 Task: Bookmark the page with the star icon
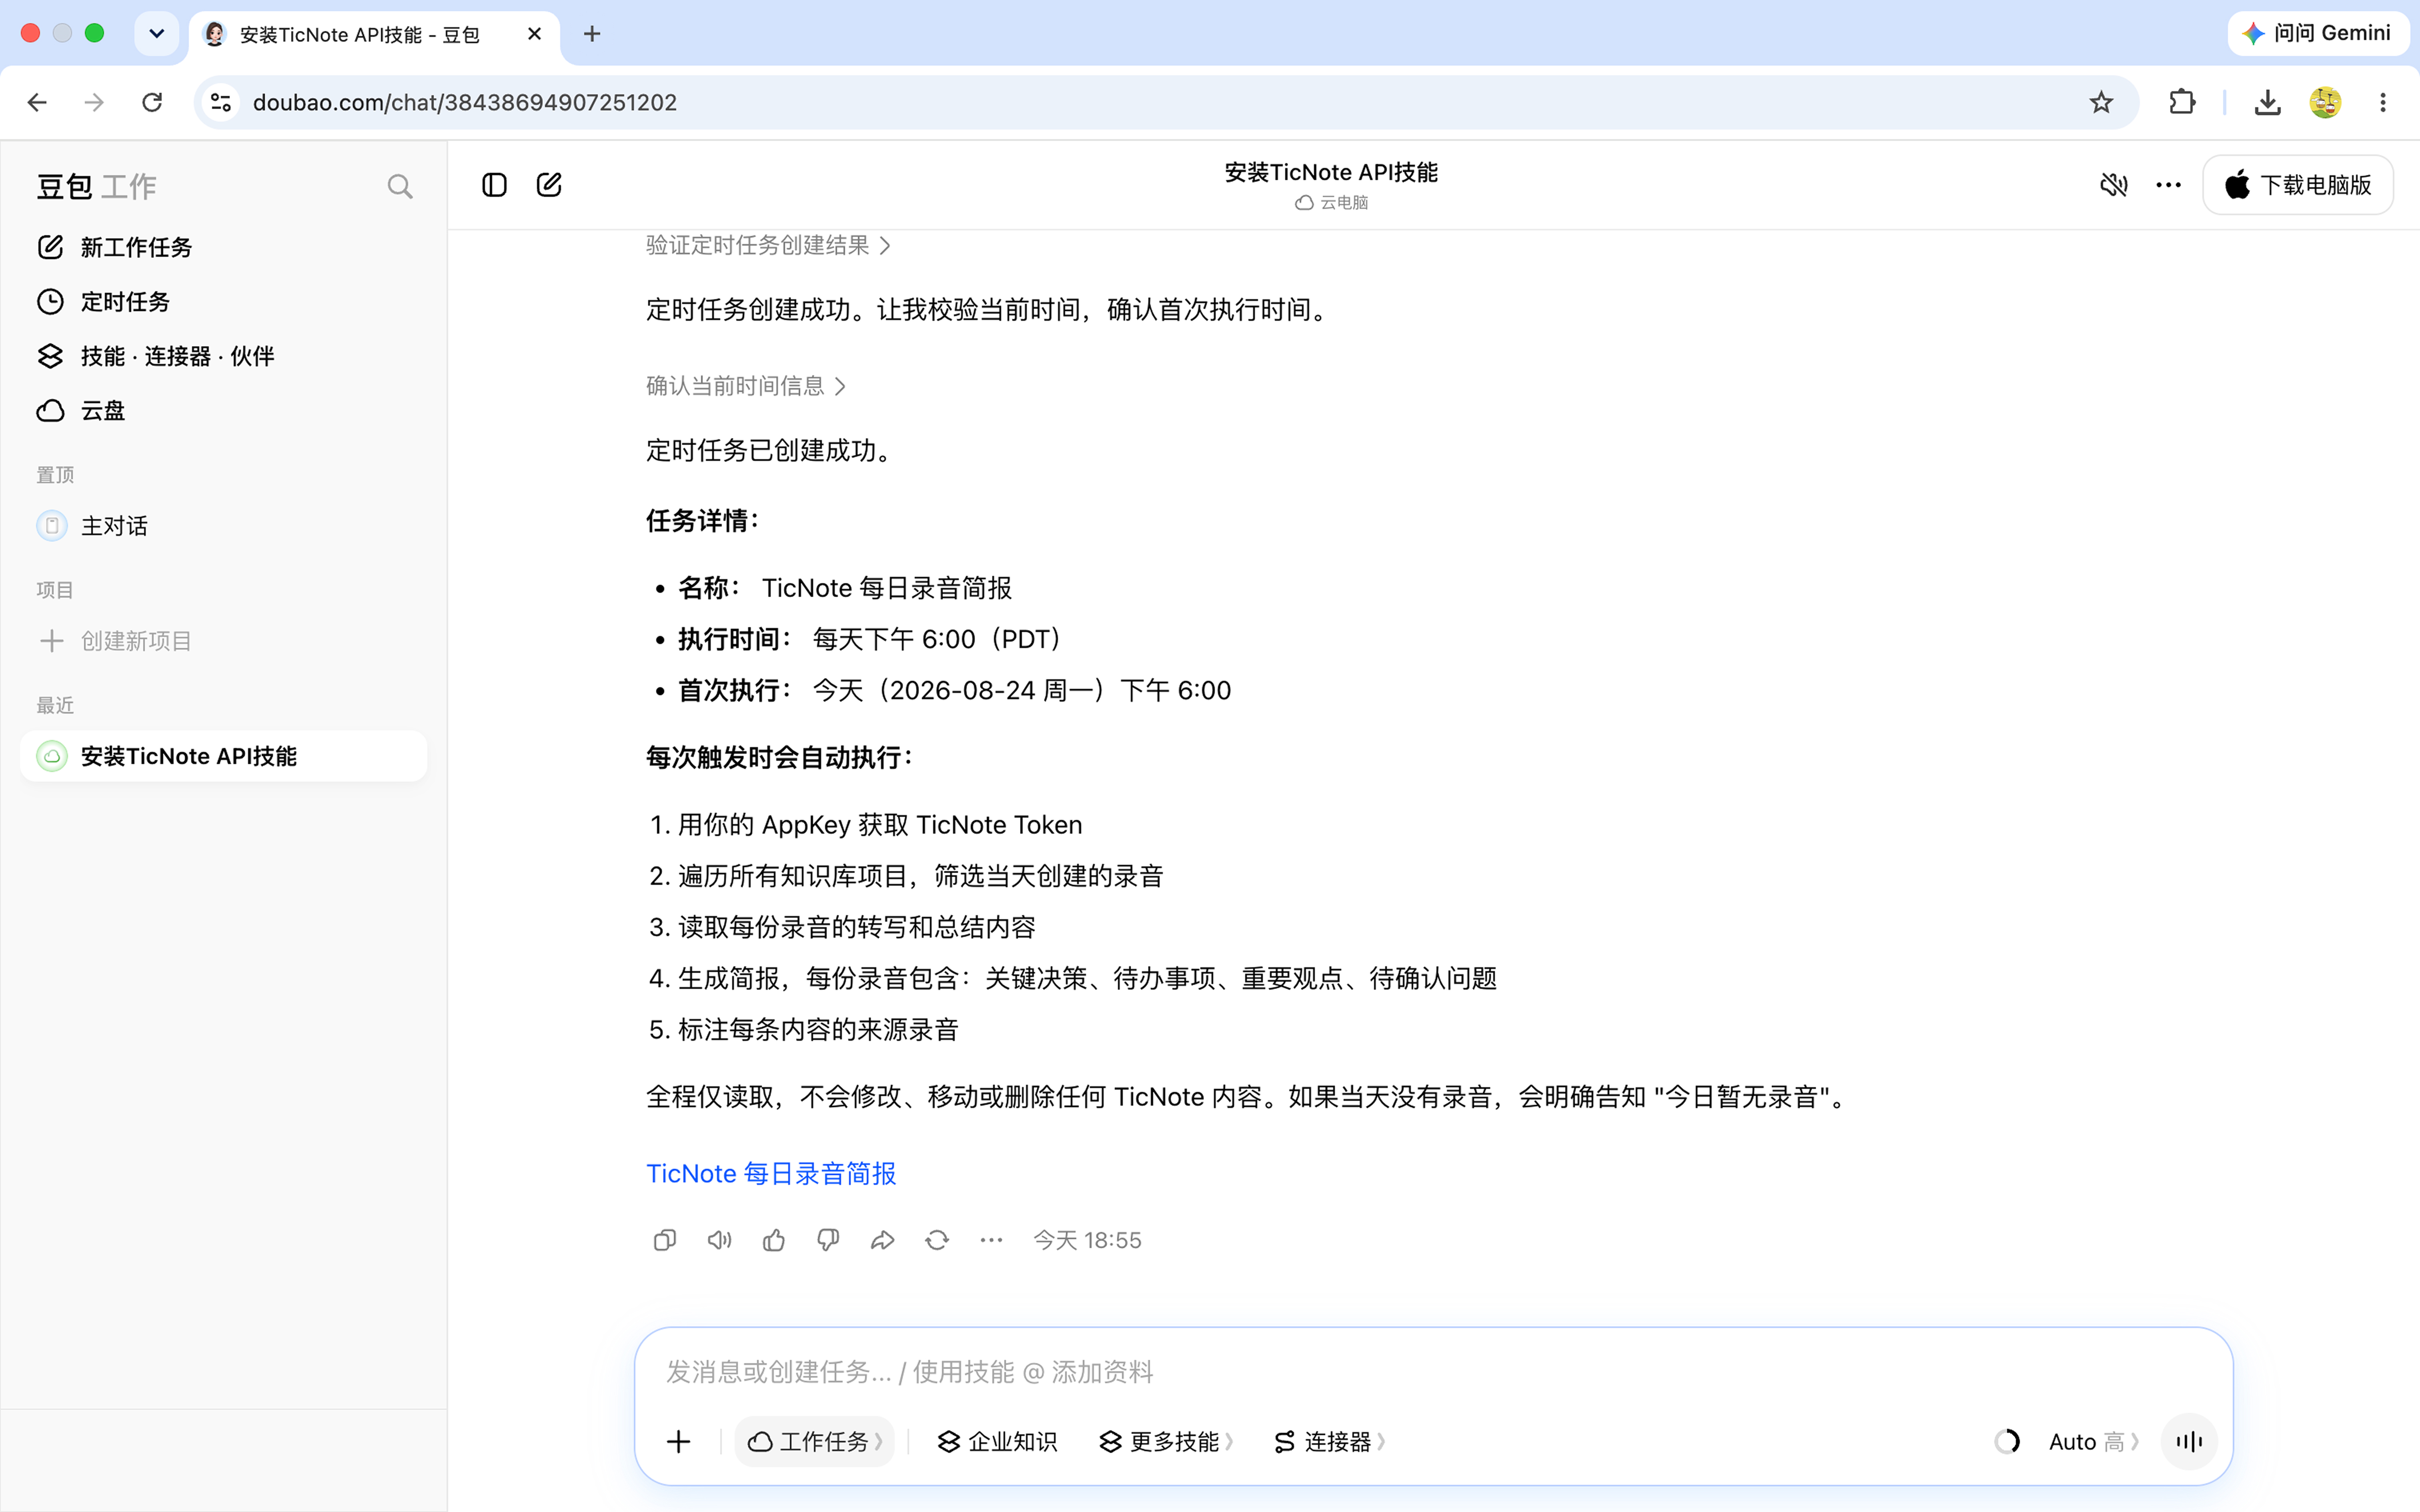pos(2101,102)
